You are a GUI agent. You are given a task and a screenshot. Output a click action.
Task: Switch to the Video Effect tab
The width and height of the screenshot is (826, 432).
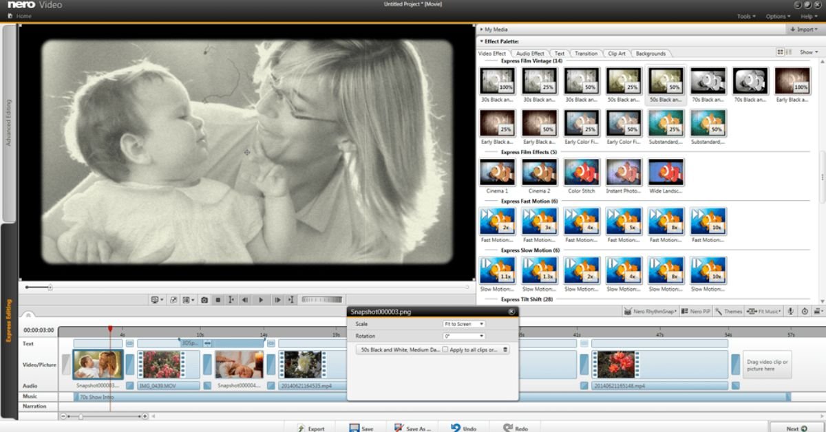[492, 54]
